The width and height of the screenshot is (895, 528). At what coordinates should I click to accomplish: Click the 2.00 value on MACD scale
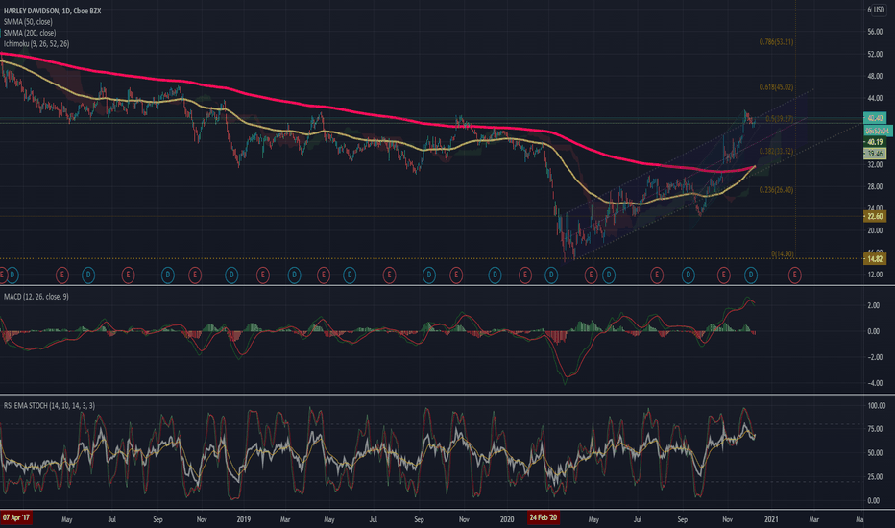(x=874, y=305)
